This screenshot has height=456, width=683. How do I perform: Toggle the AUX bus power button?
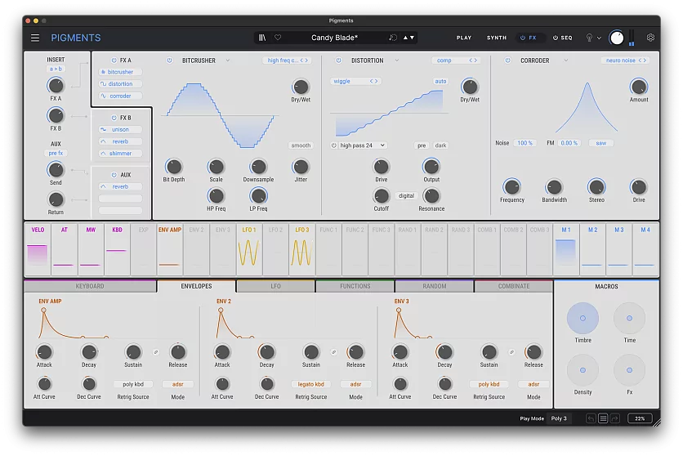114,175
